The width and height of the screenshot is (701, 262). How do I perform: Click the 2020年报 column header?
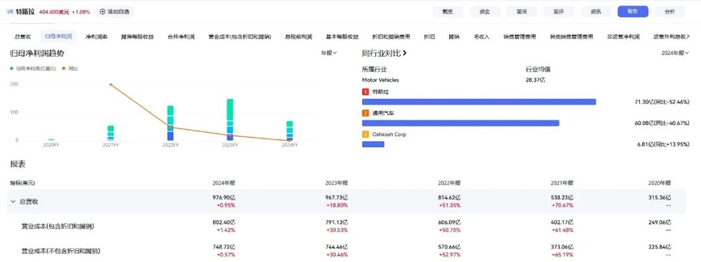(x=659, y=183)
